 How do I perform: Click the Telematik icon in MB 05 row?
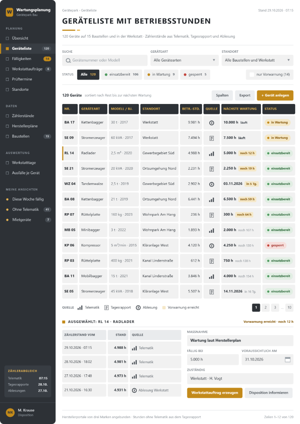coord(212,230)
